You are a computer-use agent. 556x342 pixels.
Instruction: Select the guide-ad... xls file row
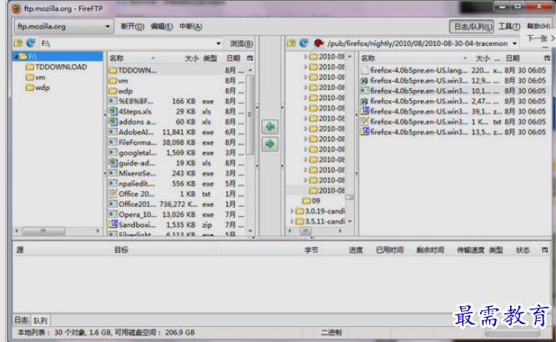click(177, 163)
